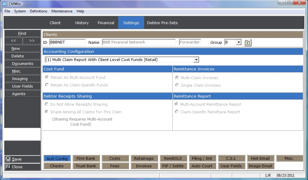
Task: Click the client ID input field
Action: [x=67, y=42]
